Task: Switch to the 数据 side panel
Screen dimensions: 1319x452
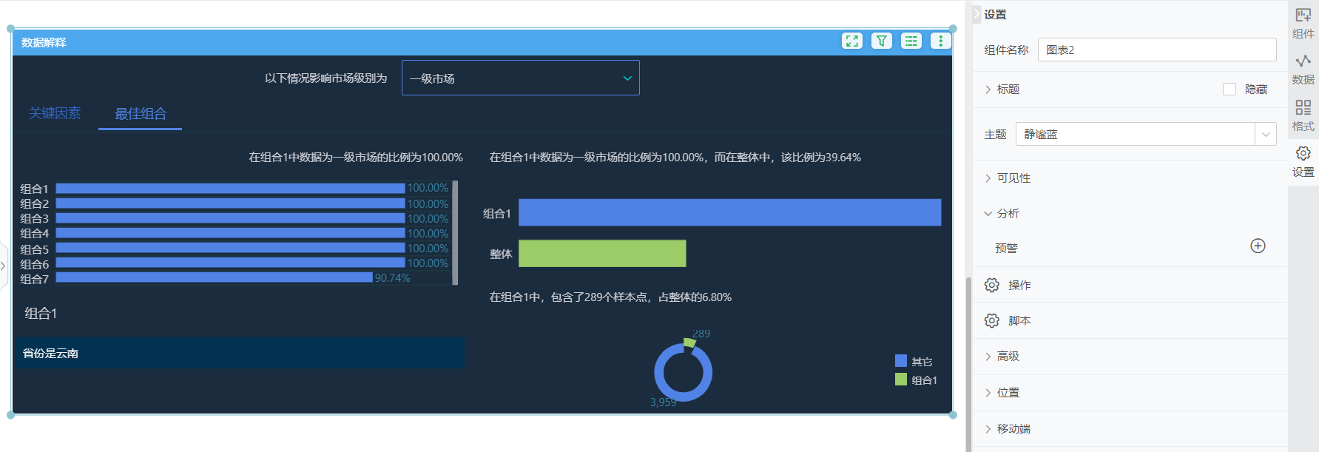Action: pyautogui.click(x=1303, y=70)
